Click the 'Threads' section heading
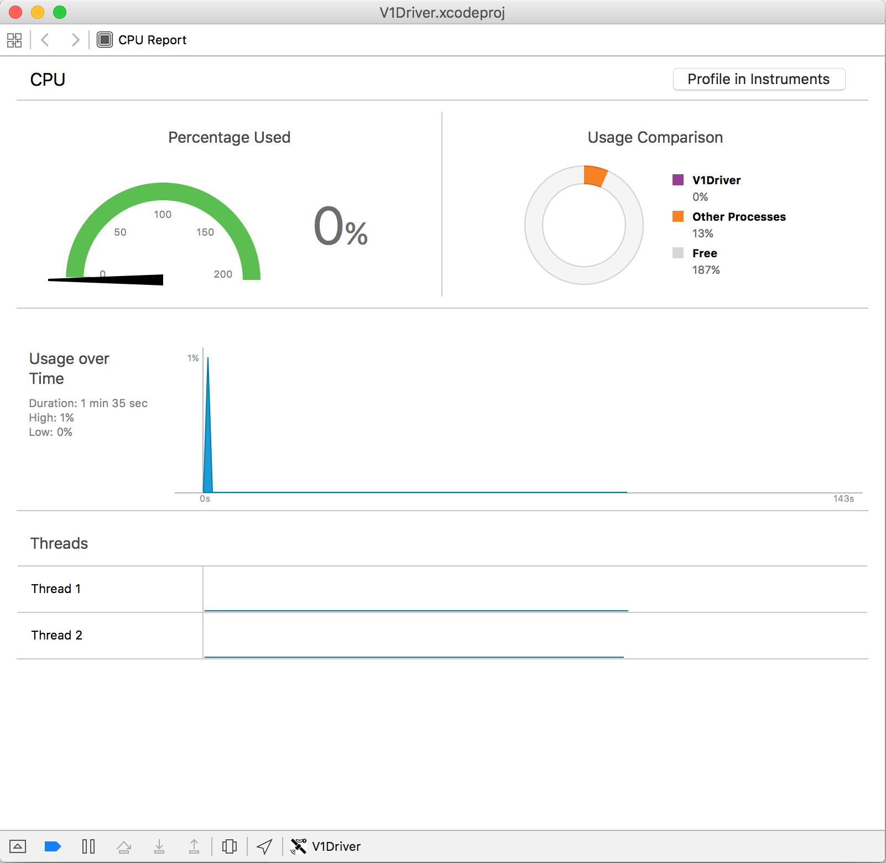 [59, 543]
